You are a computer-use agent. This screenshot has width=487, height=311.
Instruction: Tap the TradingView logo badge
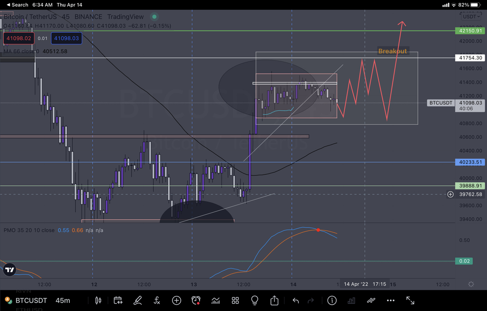(x=10, y=269)
